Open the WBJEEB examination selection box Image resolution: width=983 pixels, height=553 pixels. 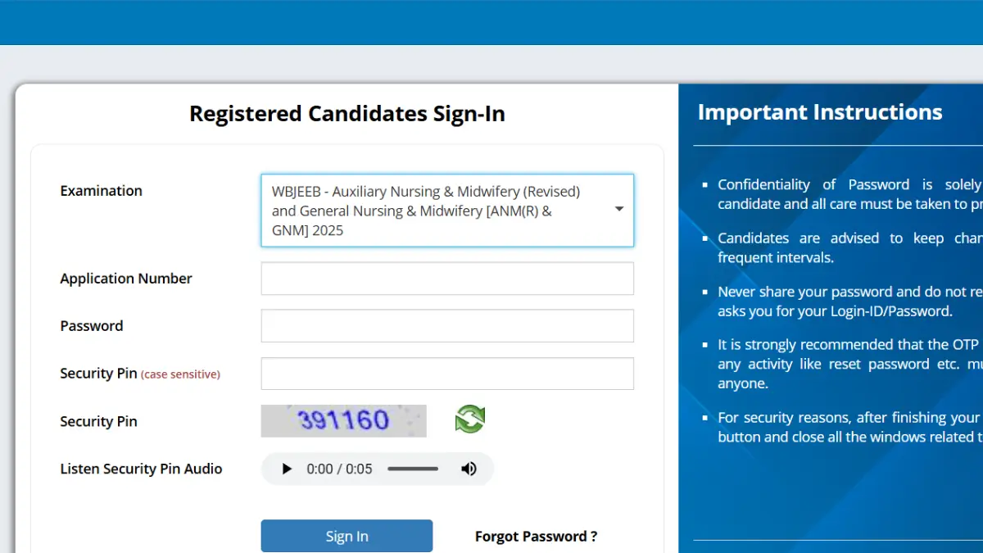click(x=434, y=211)
